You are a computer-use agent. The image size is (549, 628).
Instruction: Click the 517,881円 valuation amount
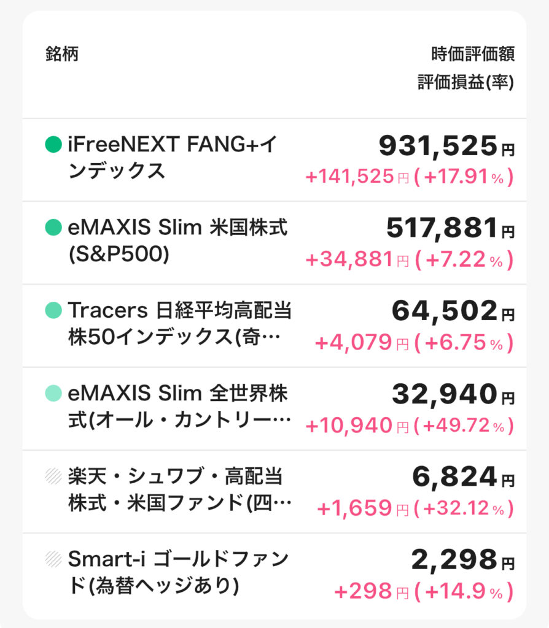[450, 228]
